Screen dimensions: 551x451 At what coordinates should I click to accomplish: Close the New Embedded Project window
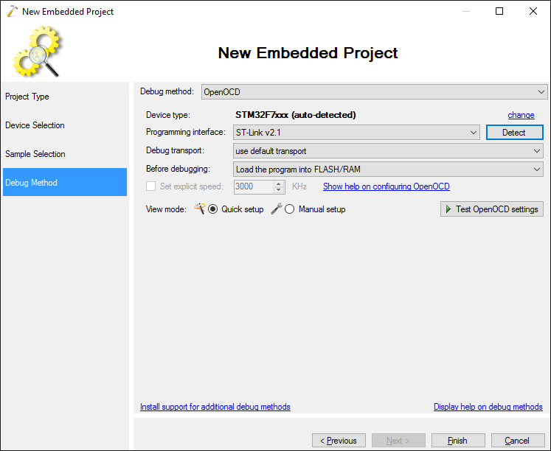coord(533,11)
